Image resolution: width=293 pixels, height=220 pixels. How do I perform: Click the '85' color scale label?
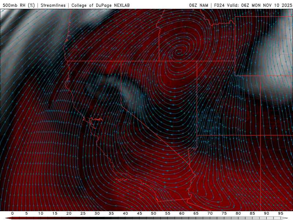[x=252, y=213]
